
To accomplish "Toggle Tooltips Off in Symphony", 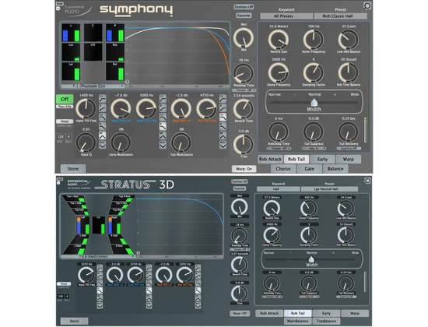I will [x=244, y=6].
